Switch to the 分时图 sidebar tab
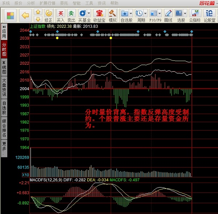218x214 pixels. pyautogui.click(x=4, y=49)
